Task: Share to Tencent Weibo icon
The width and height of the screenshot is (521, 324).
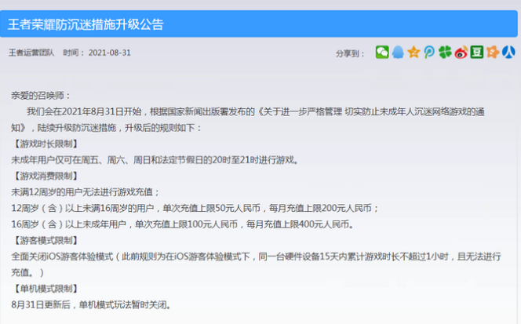Action: [429, 53]
